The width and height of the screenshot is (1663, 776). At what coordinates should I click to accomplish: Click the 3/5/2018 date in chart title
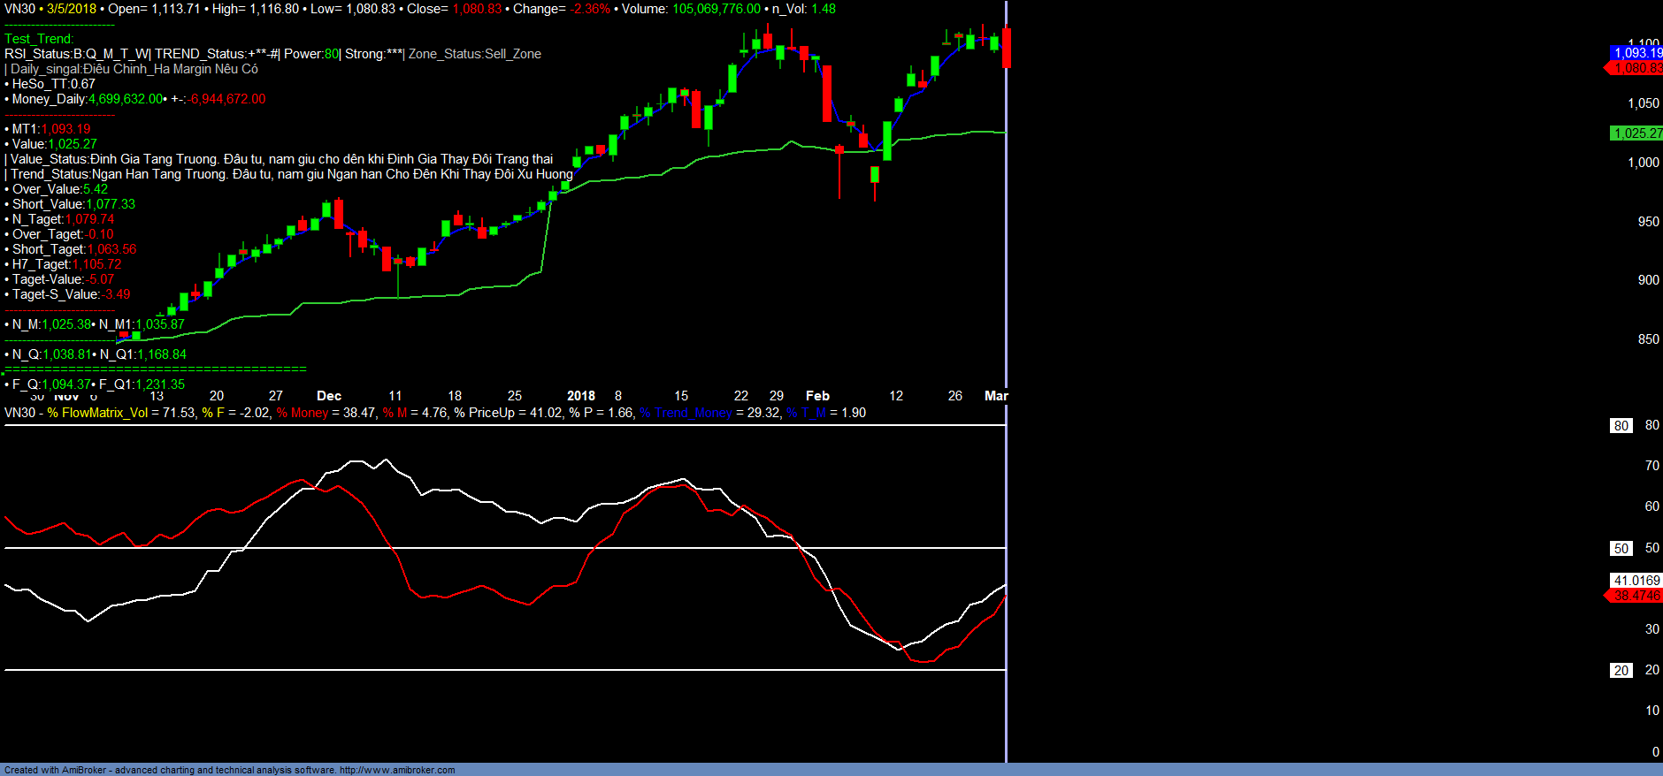coord(72,9)
